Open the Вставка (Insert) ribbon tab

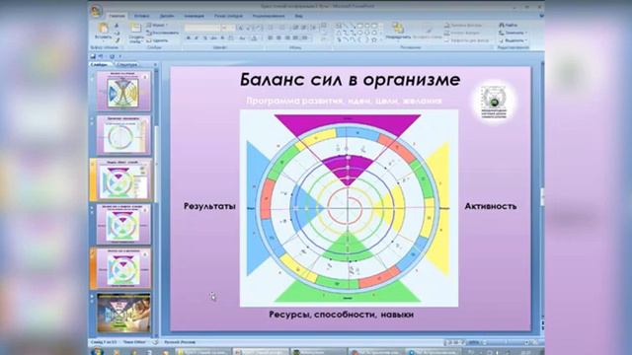pyautogui.click(x=141, y=16)
